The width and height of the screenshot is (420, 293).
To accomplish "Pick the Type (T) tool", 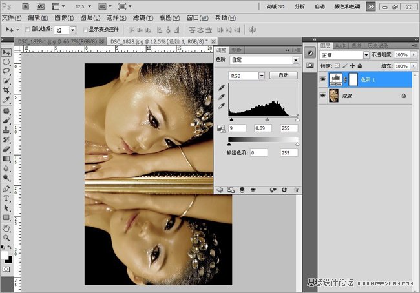I will [6, 199].
